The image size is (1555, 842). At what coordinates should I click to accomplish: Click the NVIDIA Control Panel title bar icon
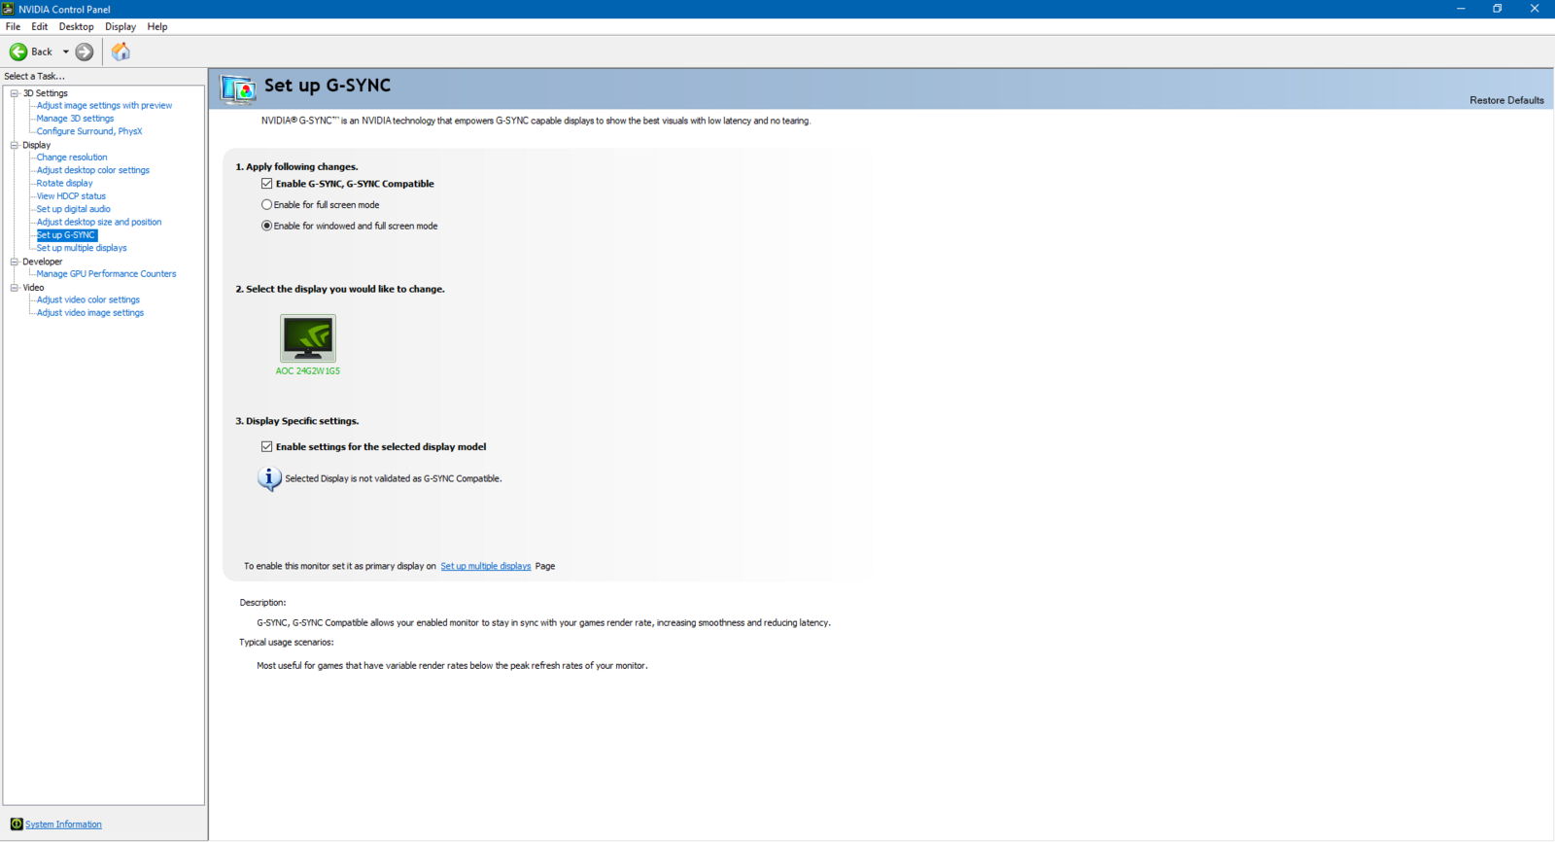point(9,9)
